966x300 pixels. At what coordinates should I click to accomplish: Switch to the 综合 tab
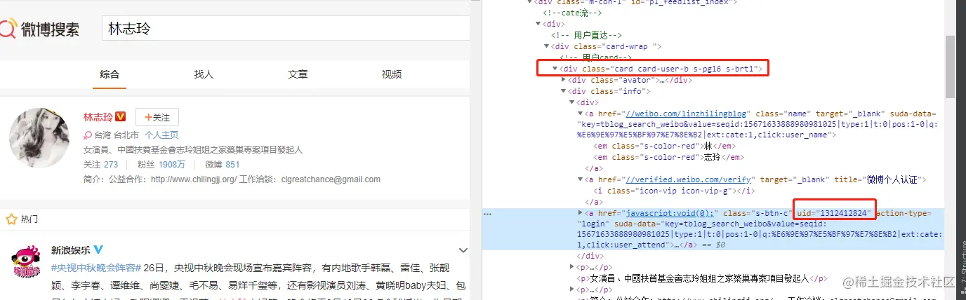tap(110, 74)
